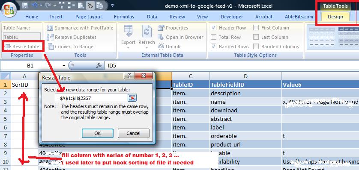Click the blue header table style thumbnail

348,37
